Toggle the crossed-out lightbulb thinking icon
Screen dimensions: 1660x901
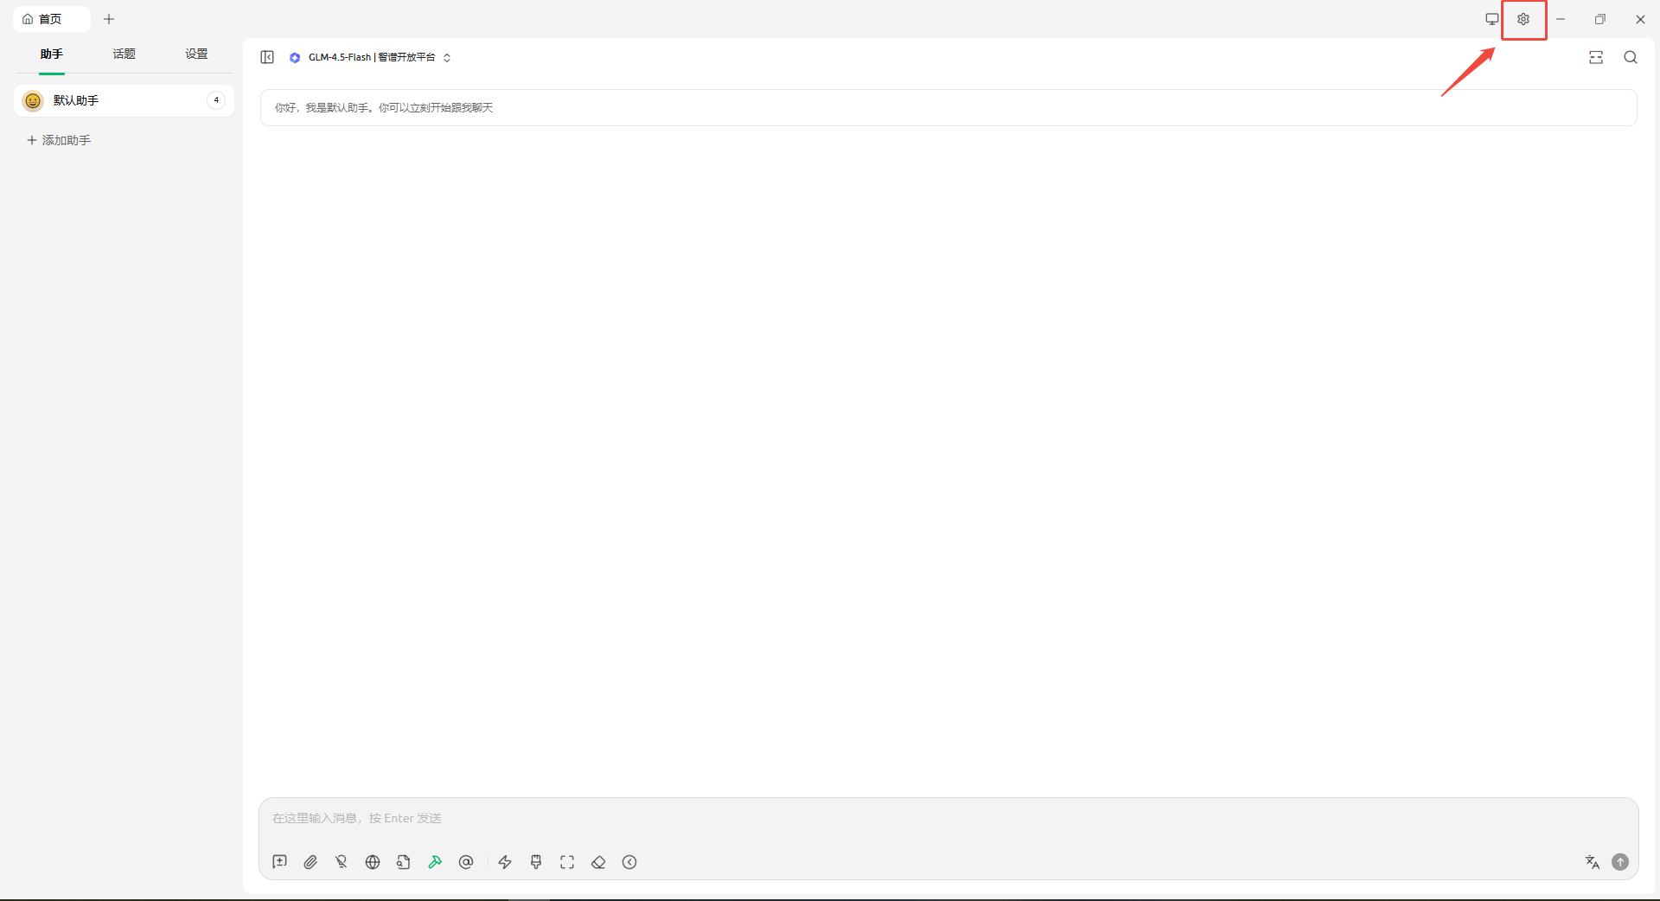click(x=342, y=862)
